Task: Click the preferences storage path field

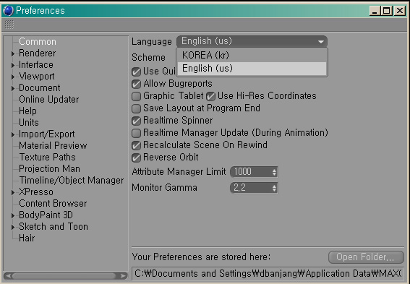Action: (x=268, y=274)
